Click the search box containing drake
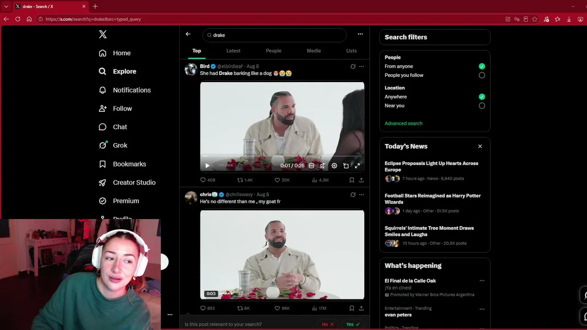 [x=275, y=35]
